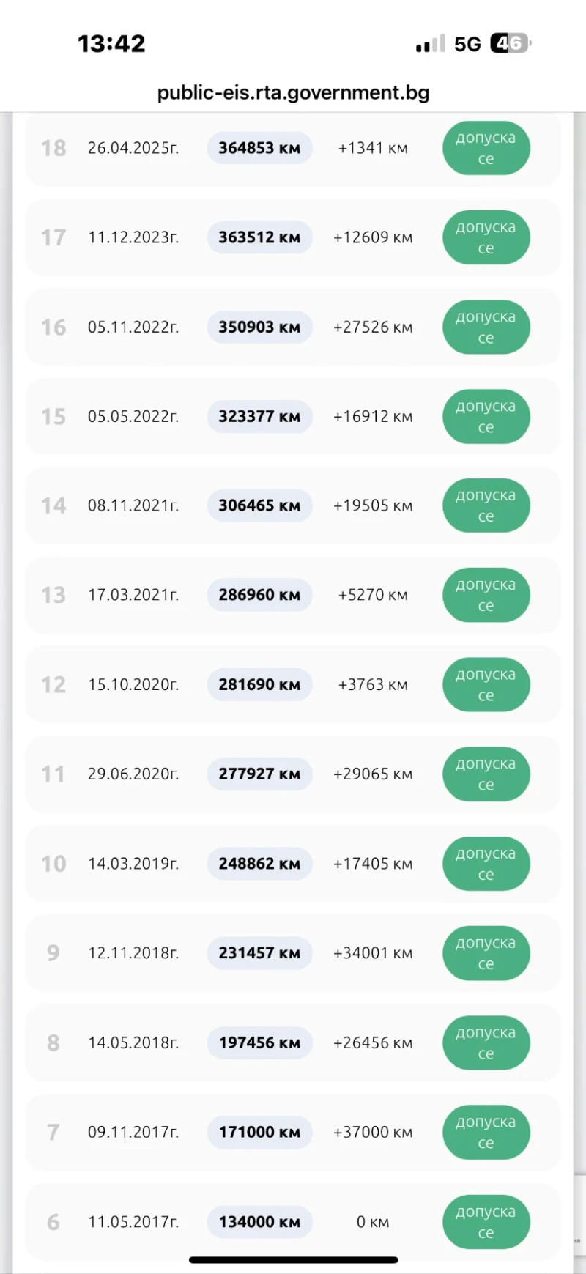Click the status badge for 11.12.2023
The width and height of the screenshot is (586, 1274).
[486, 237]
